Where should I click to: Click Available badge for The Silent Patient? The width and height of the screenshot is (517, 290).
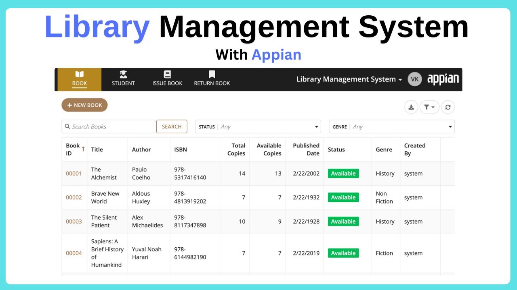343,222
